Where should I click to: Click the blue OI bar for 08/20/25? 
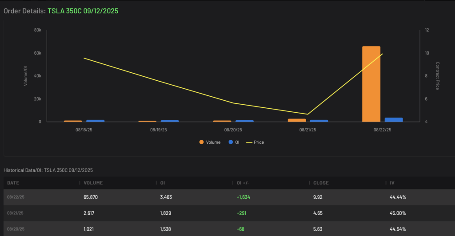tap(244, 121)
